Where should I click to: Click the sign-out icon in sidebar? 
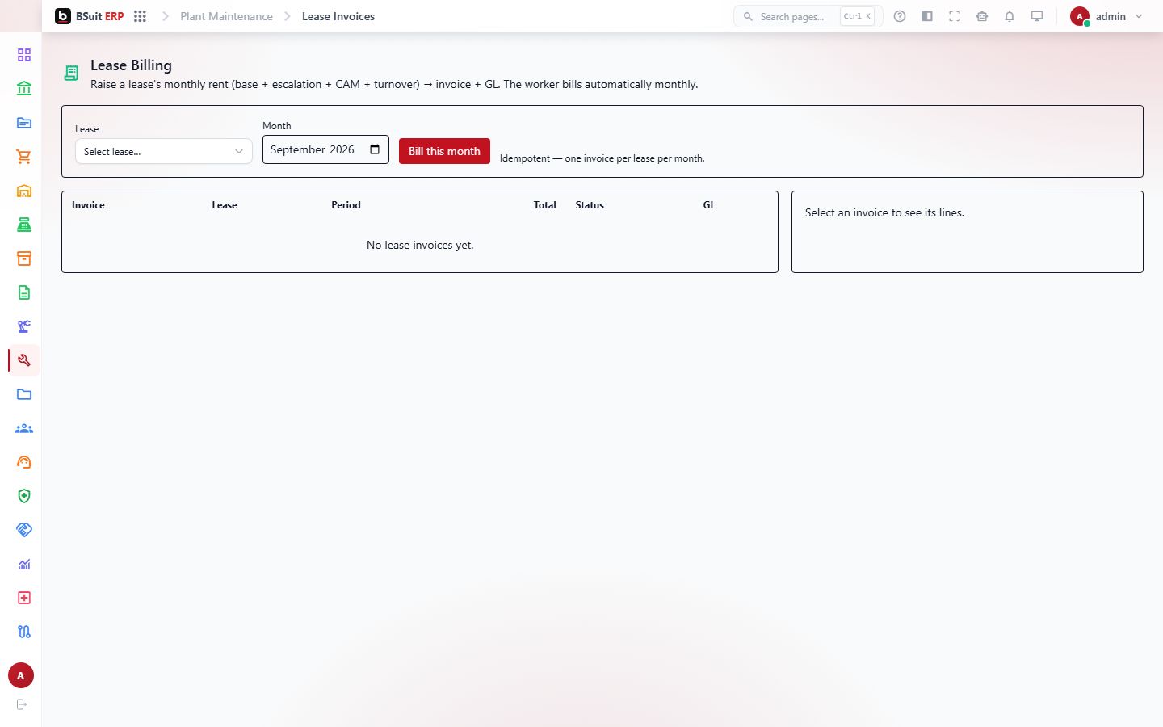tap(22, 704)
